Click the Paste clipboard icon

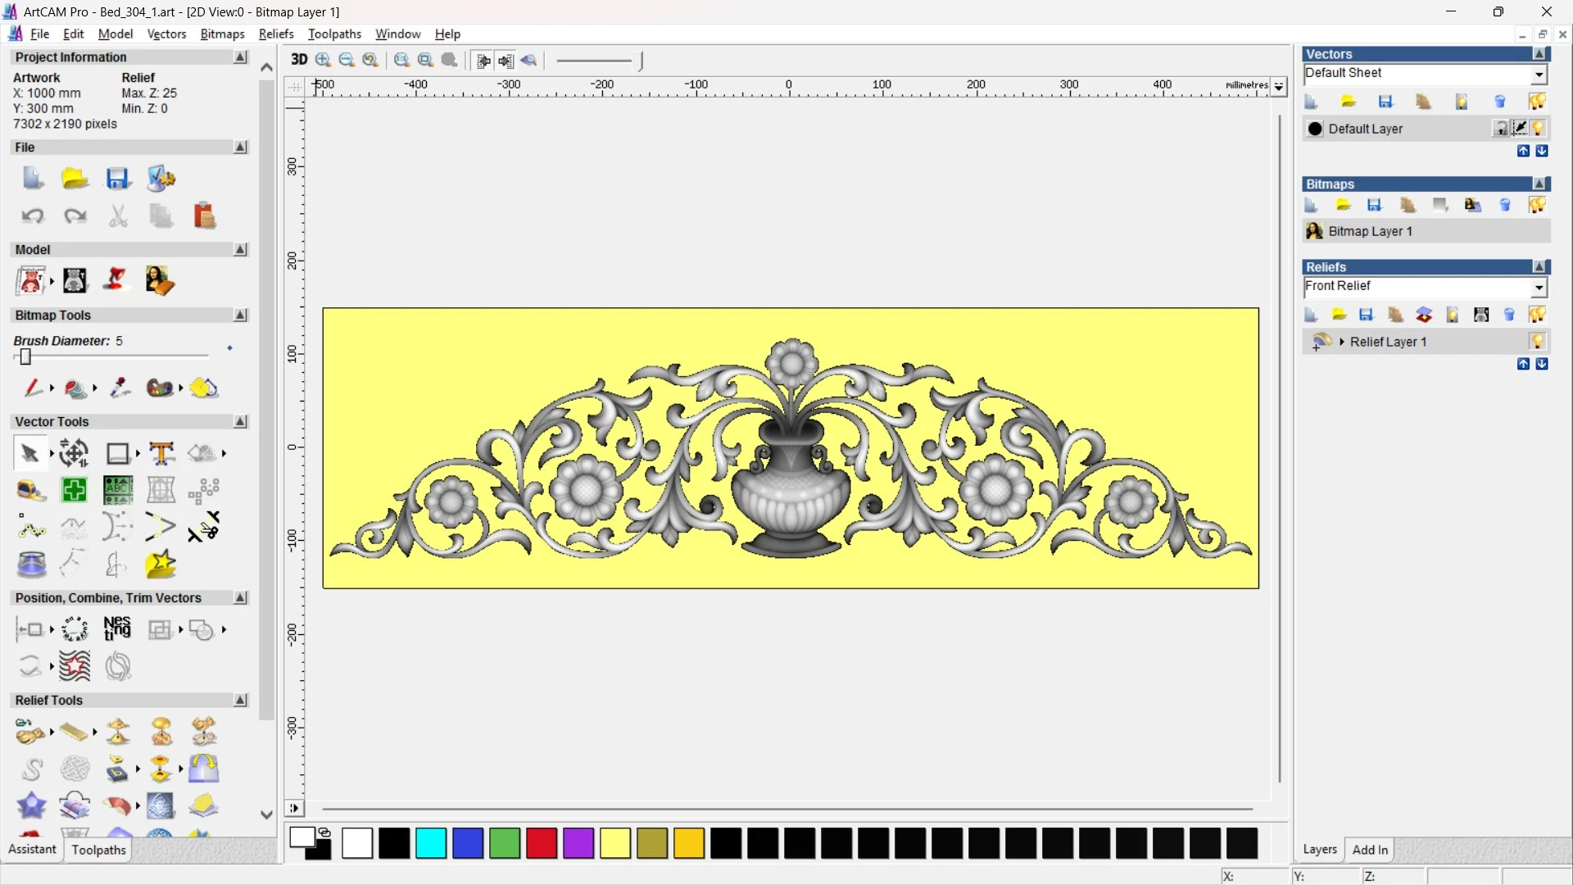point(204,216)
